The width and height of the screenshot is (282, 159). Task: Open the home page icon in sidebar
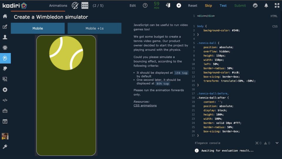pyautogui.click(x=5, y=16)
